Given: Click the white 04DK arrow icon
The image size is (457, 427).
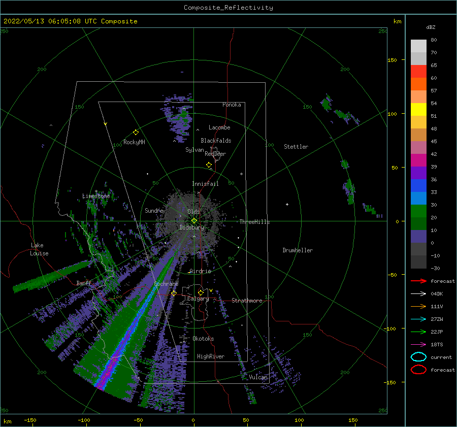Looking at the screenshot, I should coord(418,293).
